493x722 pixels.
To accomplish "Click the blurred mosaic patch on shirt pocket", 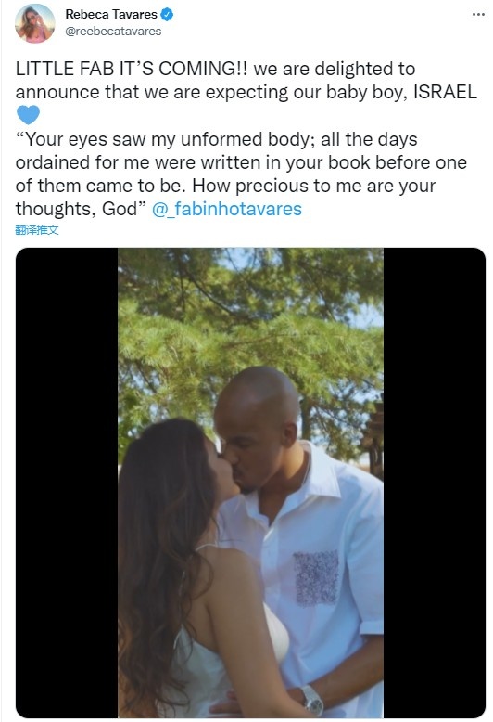I will pos(316,578).
